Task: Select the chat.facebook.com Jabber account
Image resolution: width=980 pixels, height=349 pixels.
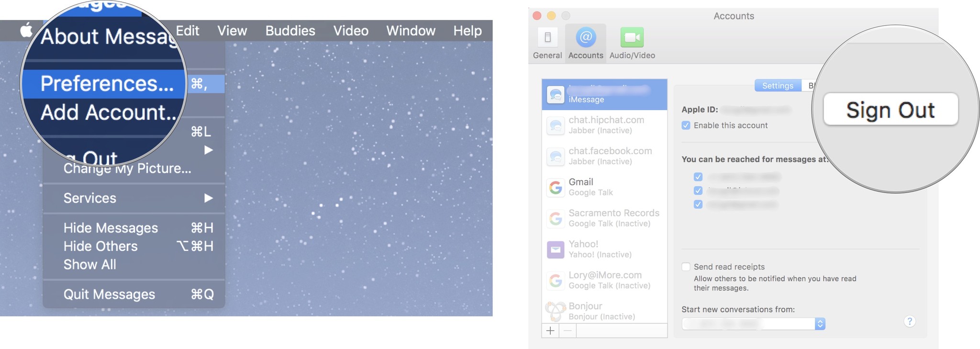Action: [x=604, y=156]
